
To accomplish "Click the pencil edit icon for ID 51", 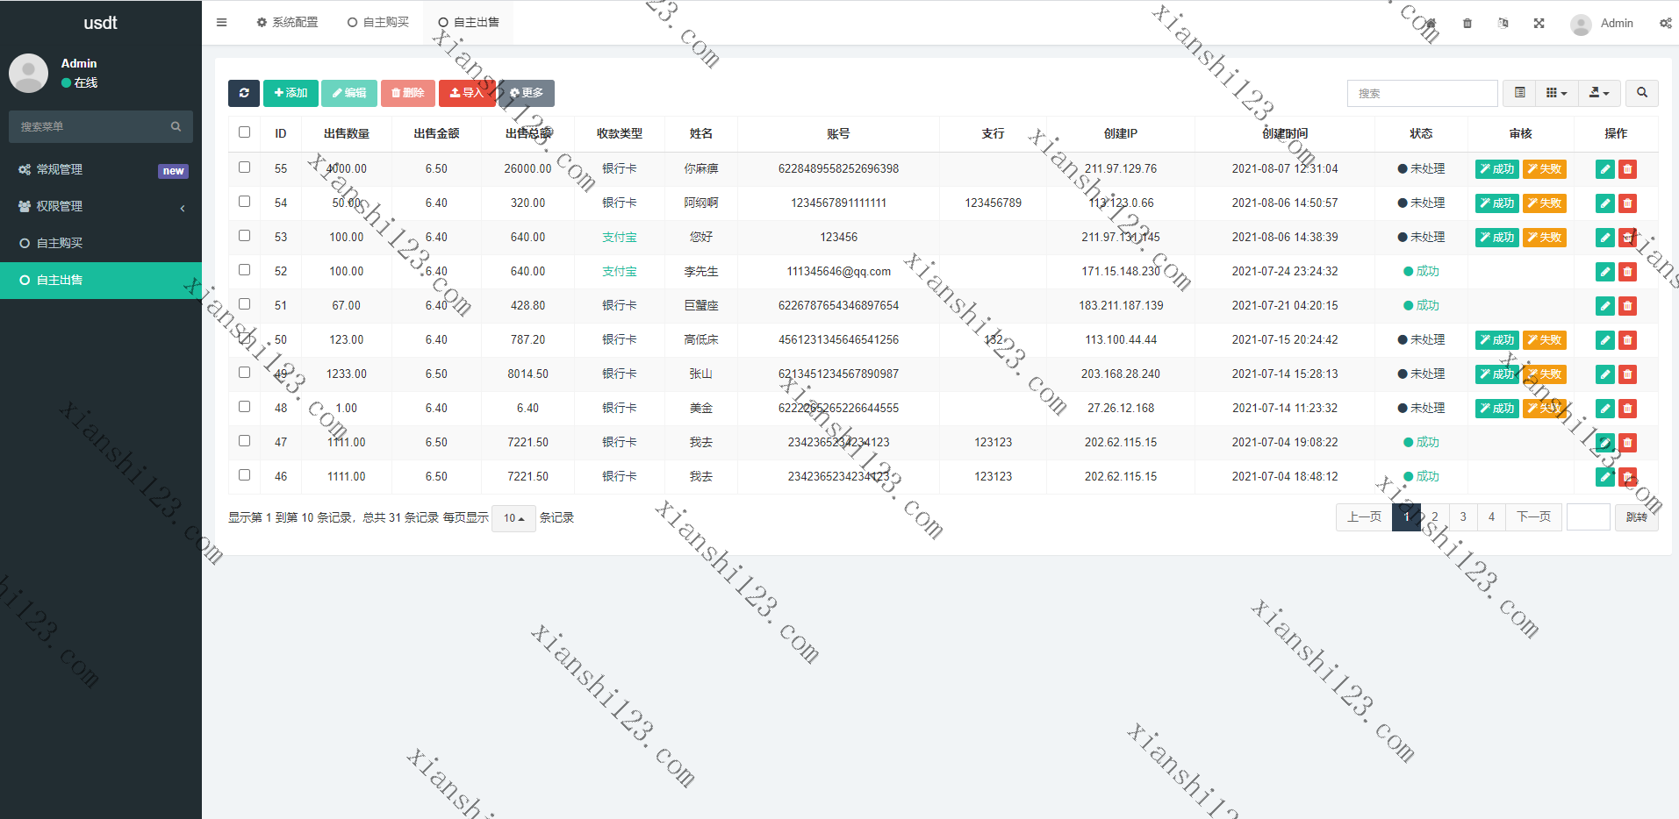I will [x=1605, y=306].
